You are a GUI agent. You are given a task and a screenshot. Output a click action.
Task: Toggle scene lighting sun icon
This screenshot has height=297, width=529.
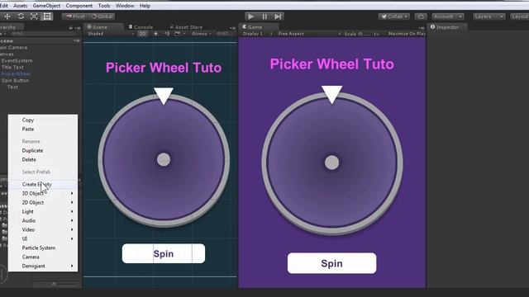(x=155, y=34)
